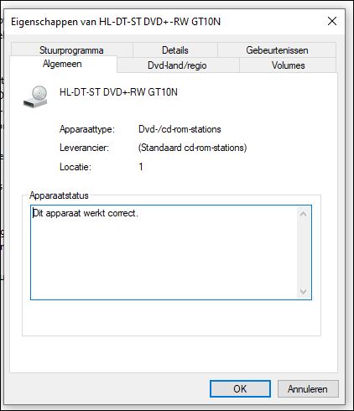Open the Stuurprogramma tab
This screenshot has height=411, width=354.
point(71,50)
